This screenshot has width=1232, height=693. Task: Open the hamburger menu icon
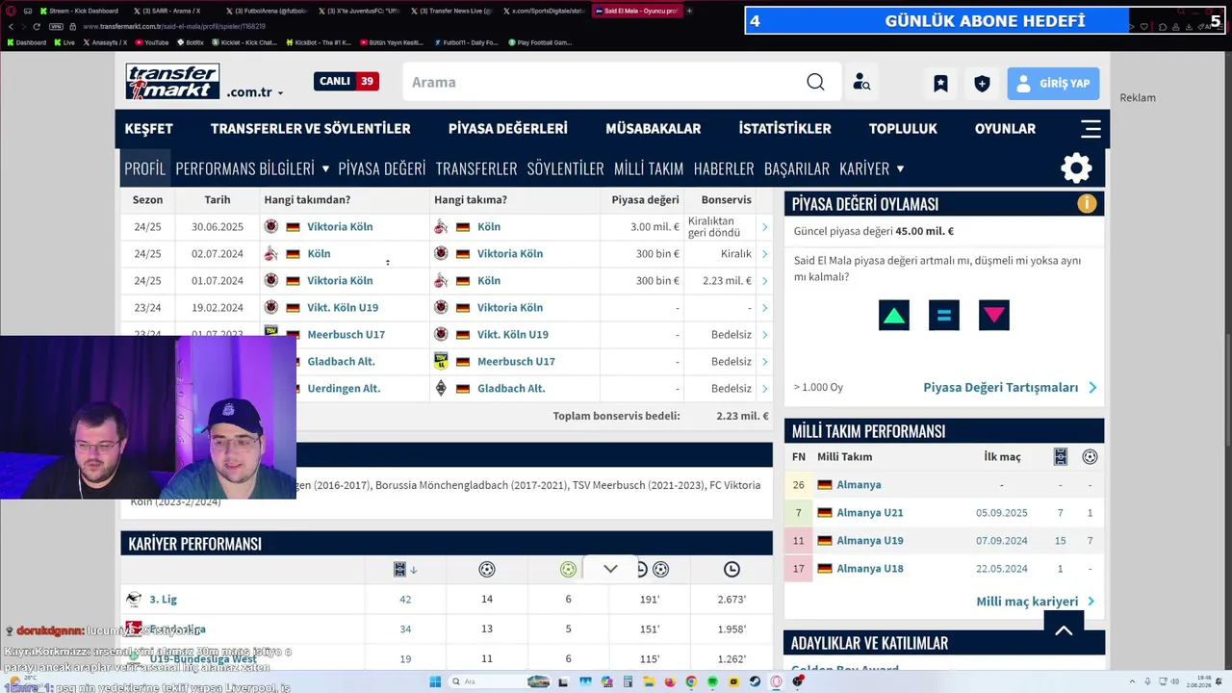tap(1091, 128)
